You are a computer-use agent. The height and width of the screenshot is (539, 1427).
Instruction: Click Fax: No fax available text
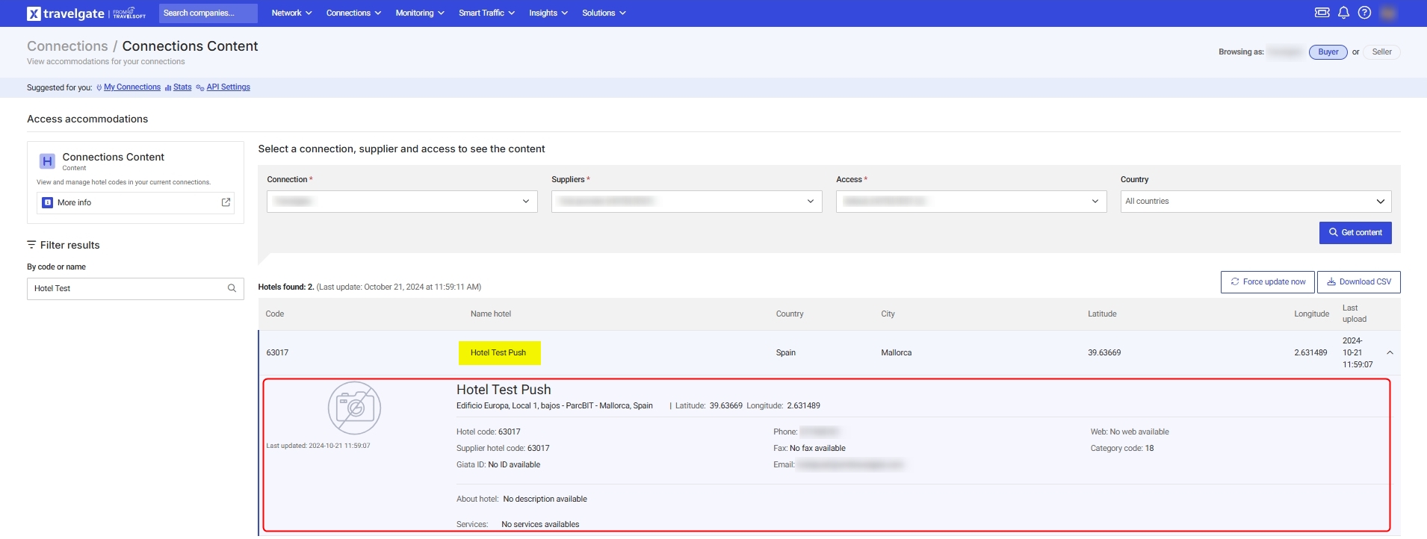click(809, 449)
